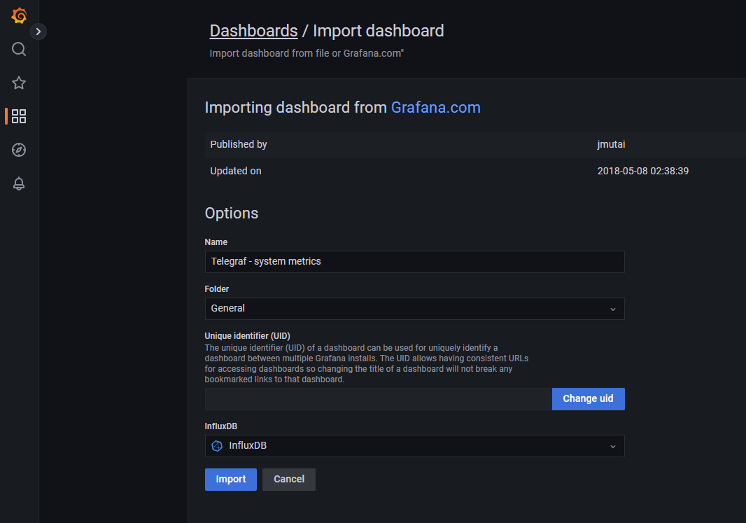The width and height of the screenshot is (746, 523).
Task: Click the Options section heading
Action: click(x=231, y=214)
